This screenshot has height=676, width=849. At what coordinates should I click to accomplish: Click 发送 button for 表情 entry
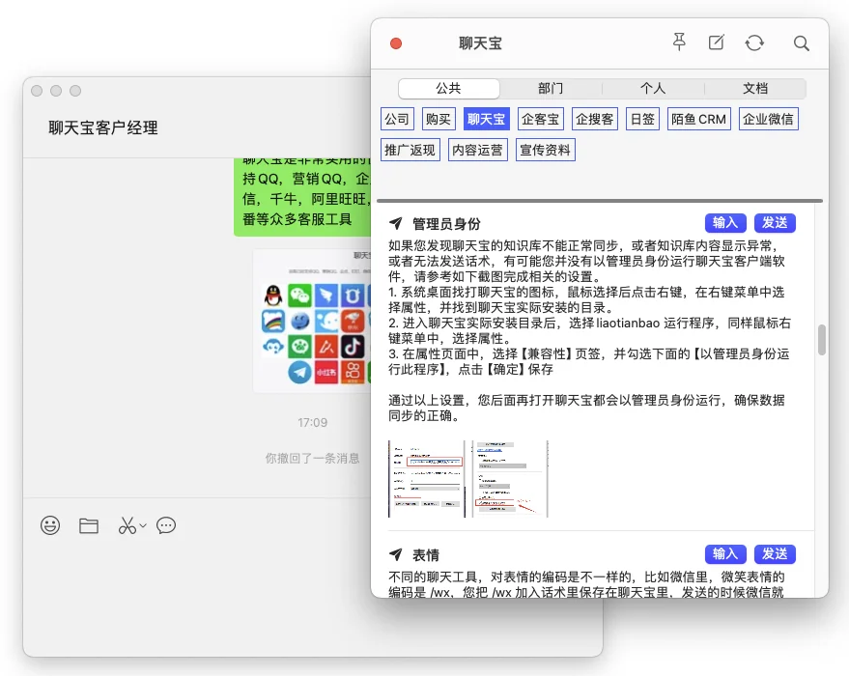(x=775, y=554)
